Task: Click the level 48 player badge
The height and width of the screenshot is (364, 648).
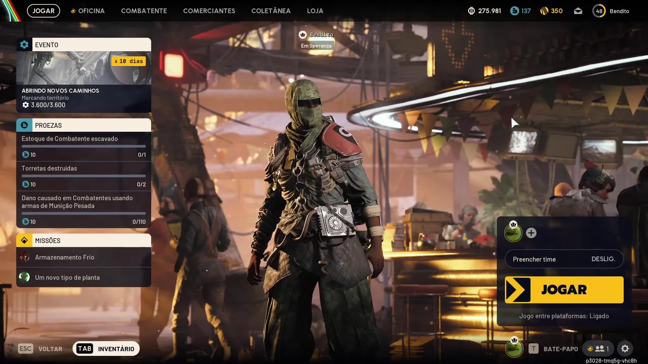Action: tap(599, 11)
